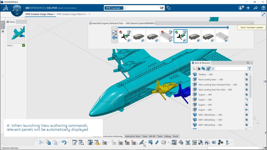
Task: Add a new tab with plus button
Action: tap(89, 14)
